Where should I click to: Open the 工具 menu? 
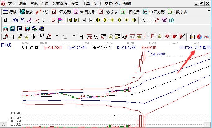[86, 3]
